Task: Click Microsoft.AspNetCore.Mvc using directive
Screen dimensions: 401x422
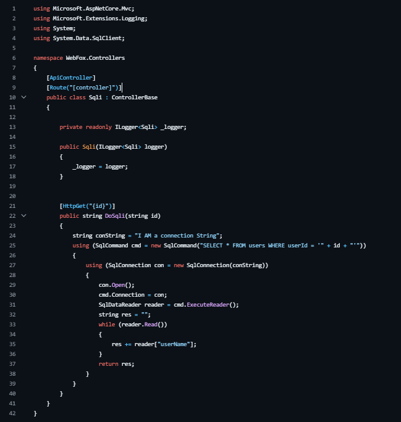Action: (x=84, y=9)
